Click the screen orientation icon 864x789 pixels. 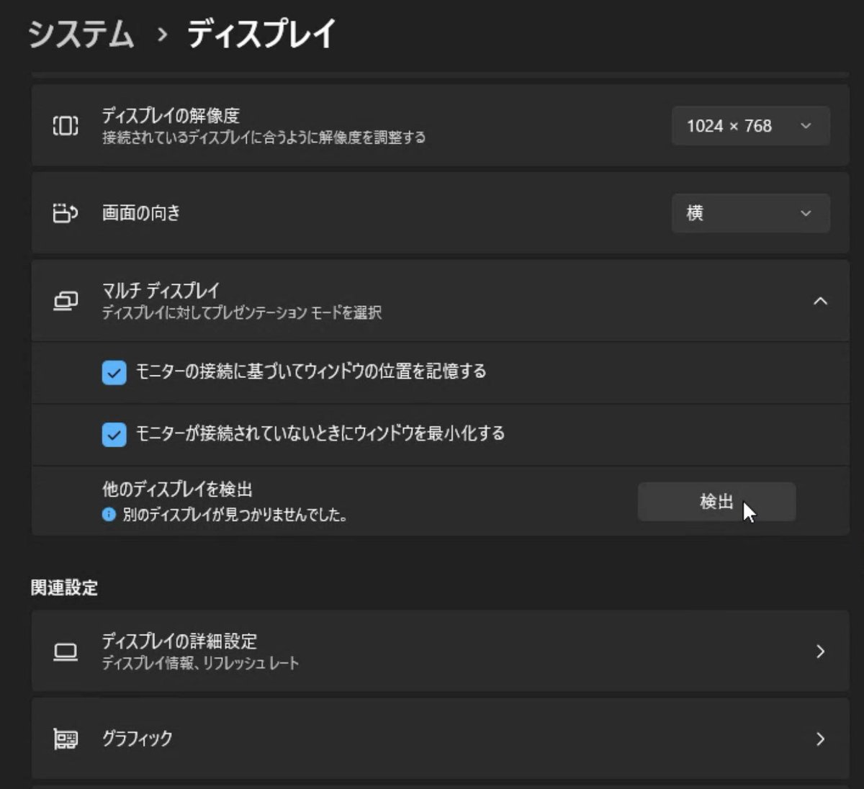click(x=66, y=213)
